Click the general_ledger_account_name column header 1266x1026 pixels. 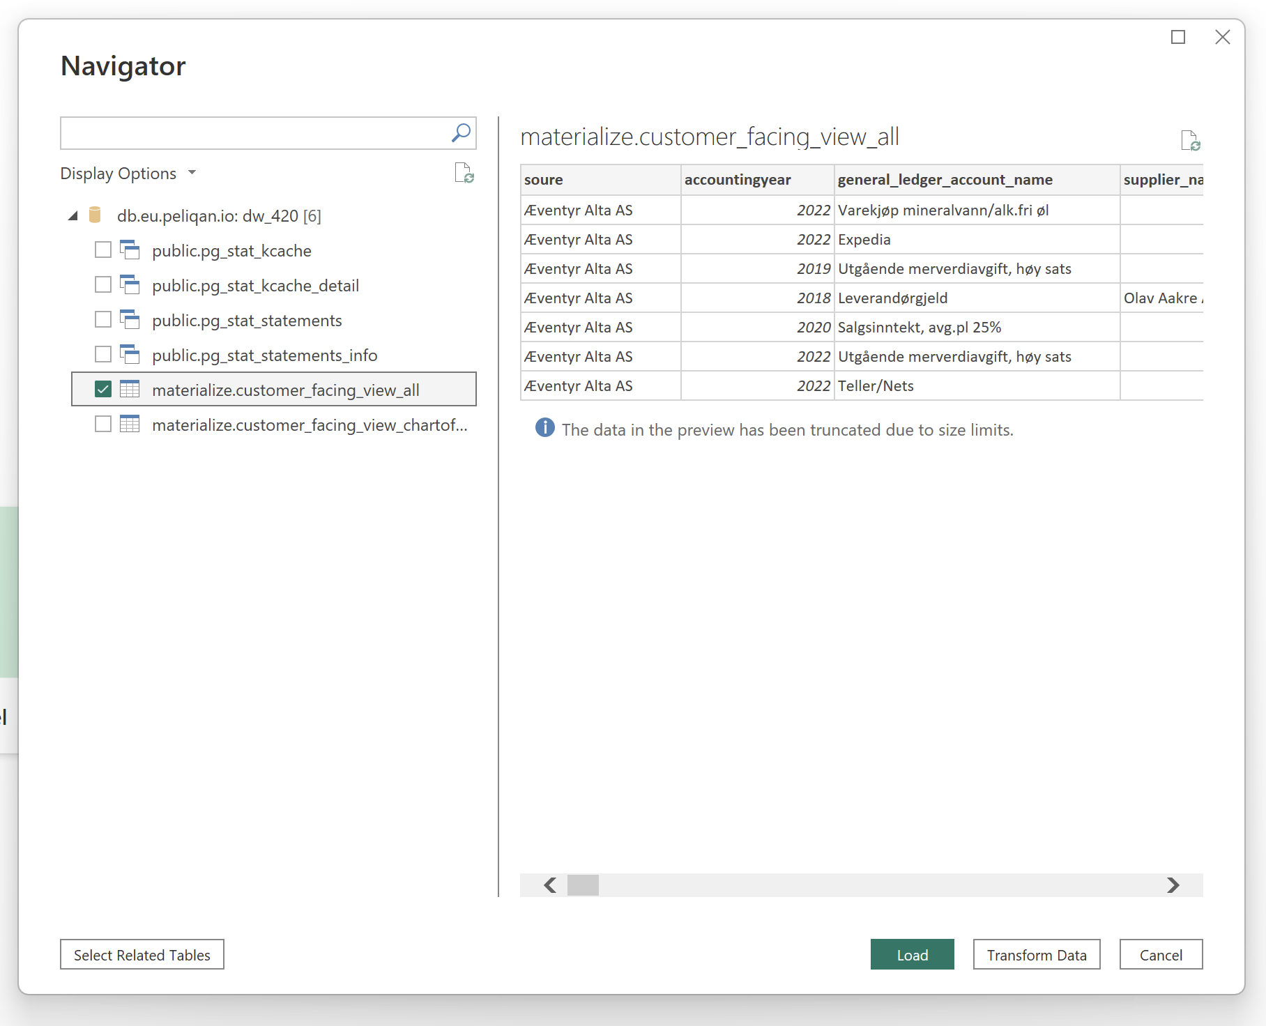point(977,180)
